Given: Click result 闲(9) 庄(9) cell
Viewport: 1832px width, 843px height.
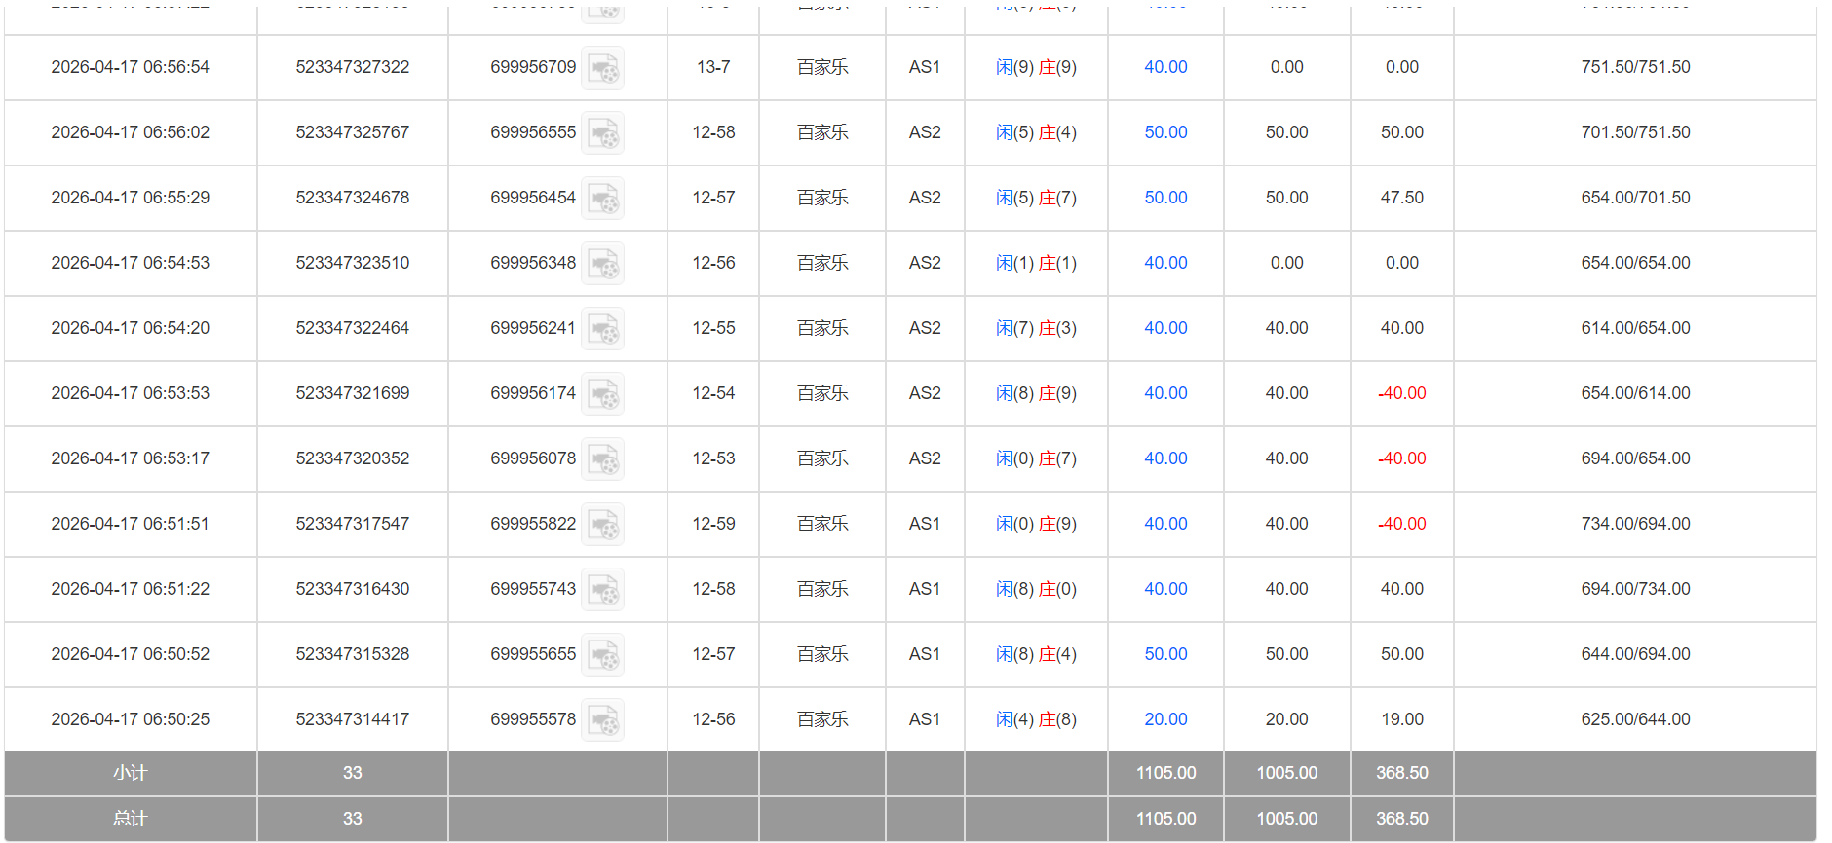Looking at the screenshot, I should click(x=1036, y=67).
